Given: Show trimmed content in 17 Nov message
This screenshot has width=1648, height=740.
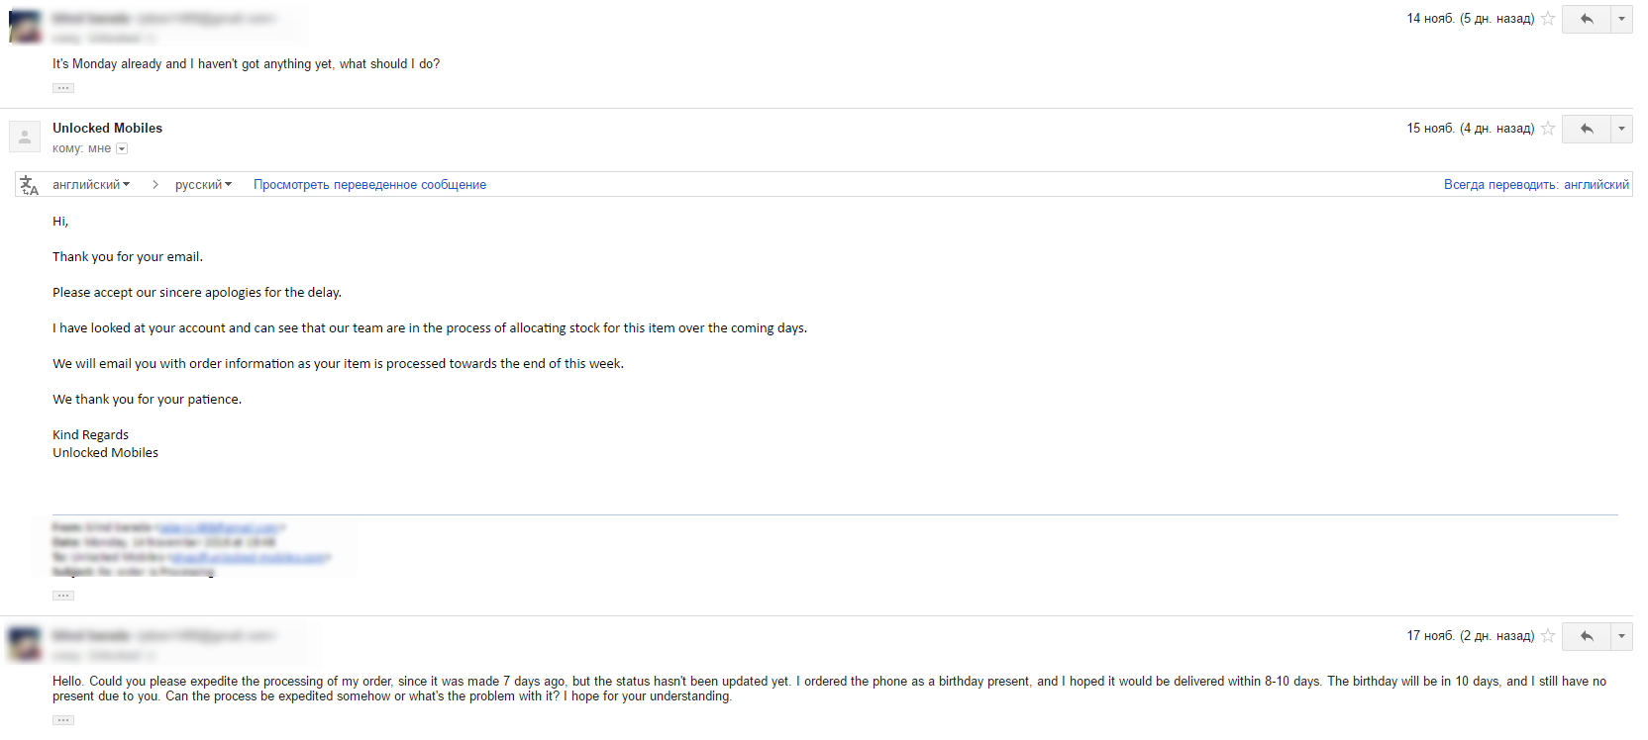Looking at the screenshot, I should tap(63, 720).
